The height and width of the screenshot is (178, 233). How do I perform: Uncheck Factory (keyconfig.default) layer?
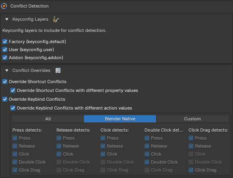pos(5,42)
